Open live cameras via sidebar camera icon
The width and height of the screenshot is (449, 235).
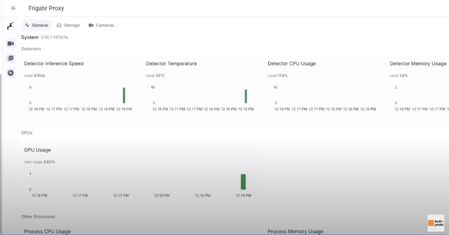click(x=11, y=43)
